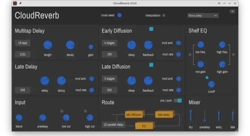Click the Late Delay decay knob
This screenshot has height=136, width=250.
pos(61,81)
